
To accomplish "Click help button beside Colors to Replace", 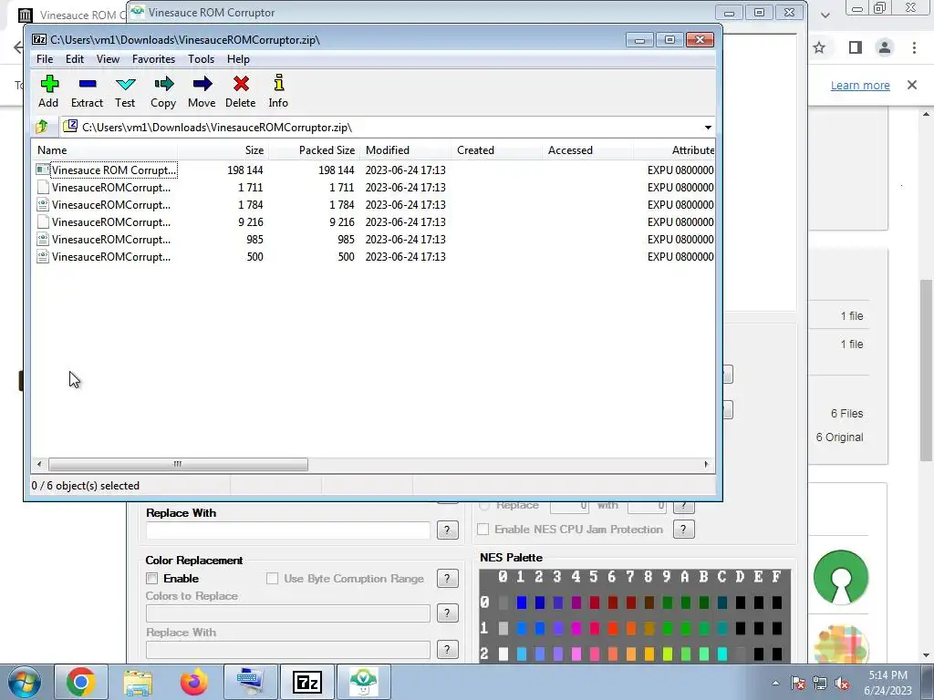I will click(447, 613).
